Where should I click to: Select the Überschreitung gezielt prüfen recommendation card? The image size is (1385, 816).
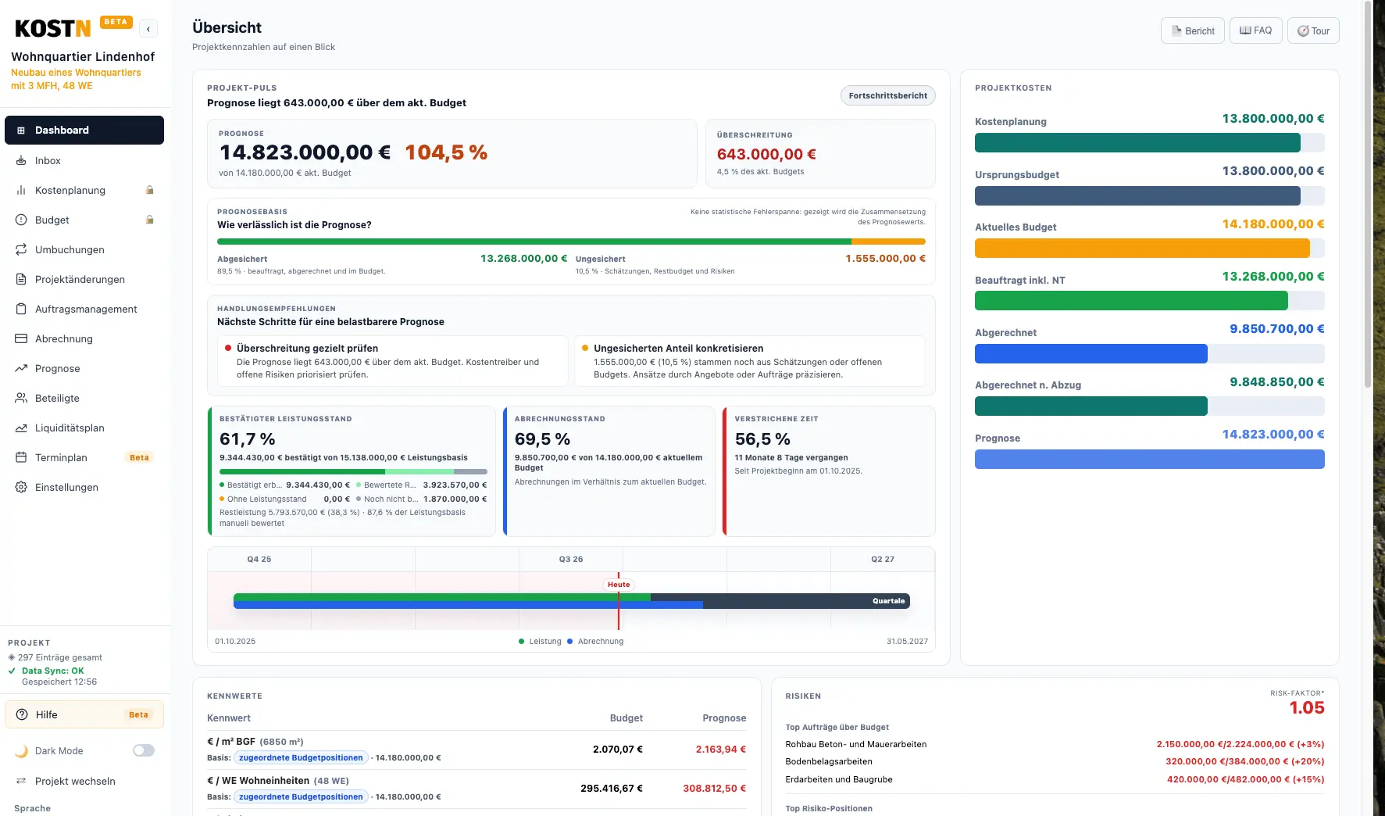click(x=392, y=361)
